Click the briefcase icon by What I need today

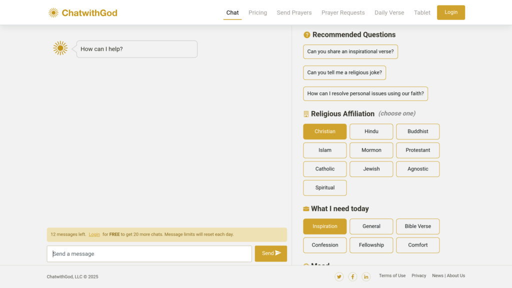pyautogui.click(x=306, y=209)
